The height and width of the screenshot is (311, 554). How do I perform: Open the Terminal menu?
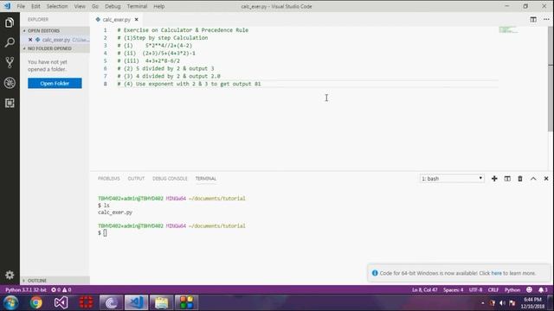137,6
